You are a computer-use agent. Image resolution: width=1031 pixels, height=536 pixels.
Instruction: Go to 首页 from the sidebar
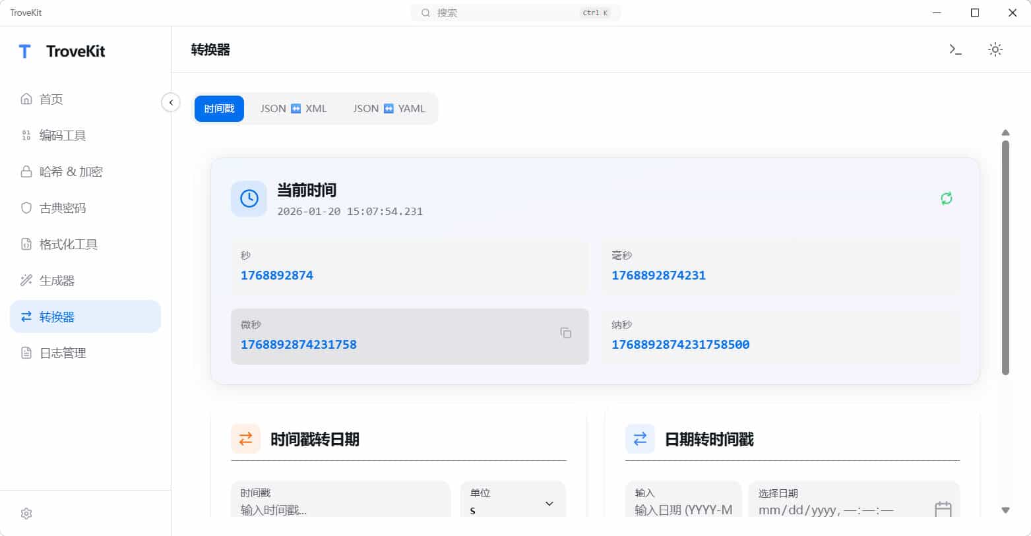tap(51, 99)
